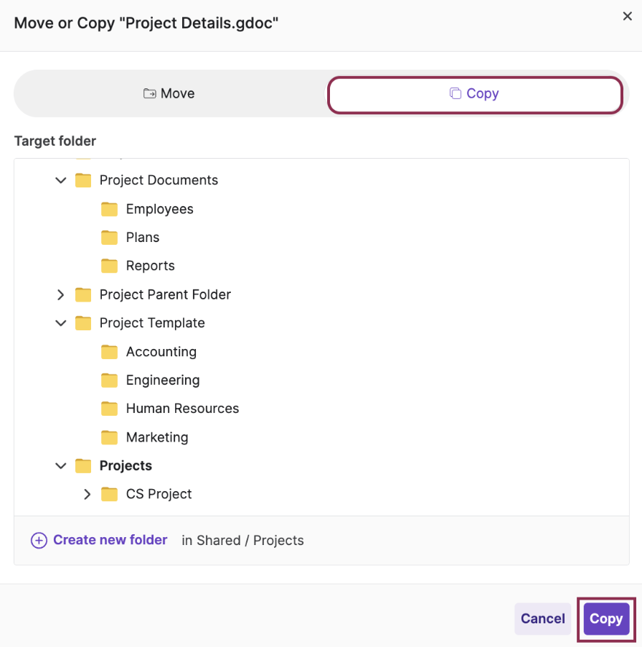Screen dimensions: 642x647
Task: Click the CS Project folder icon
Action: click(x=109, y=493)
